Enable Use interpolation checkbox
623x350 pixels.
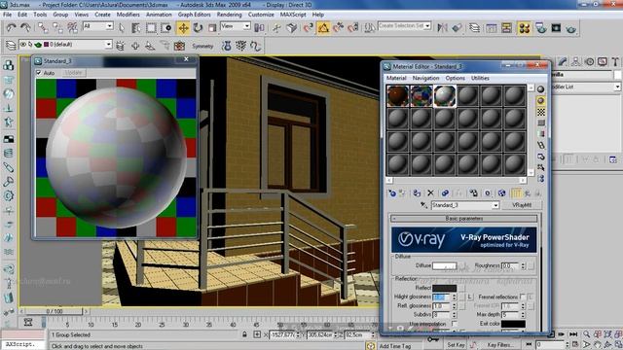click(454, 324)
